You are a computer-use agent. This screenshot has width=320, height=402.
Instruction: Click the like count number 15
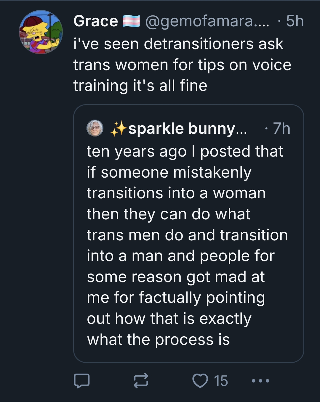[x=221, y=381]
